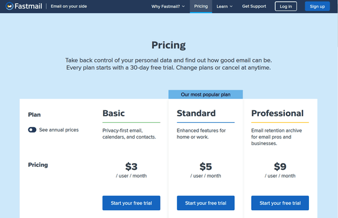Select the Standard plan heading

coord(196,113)
